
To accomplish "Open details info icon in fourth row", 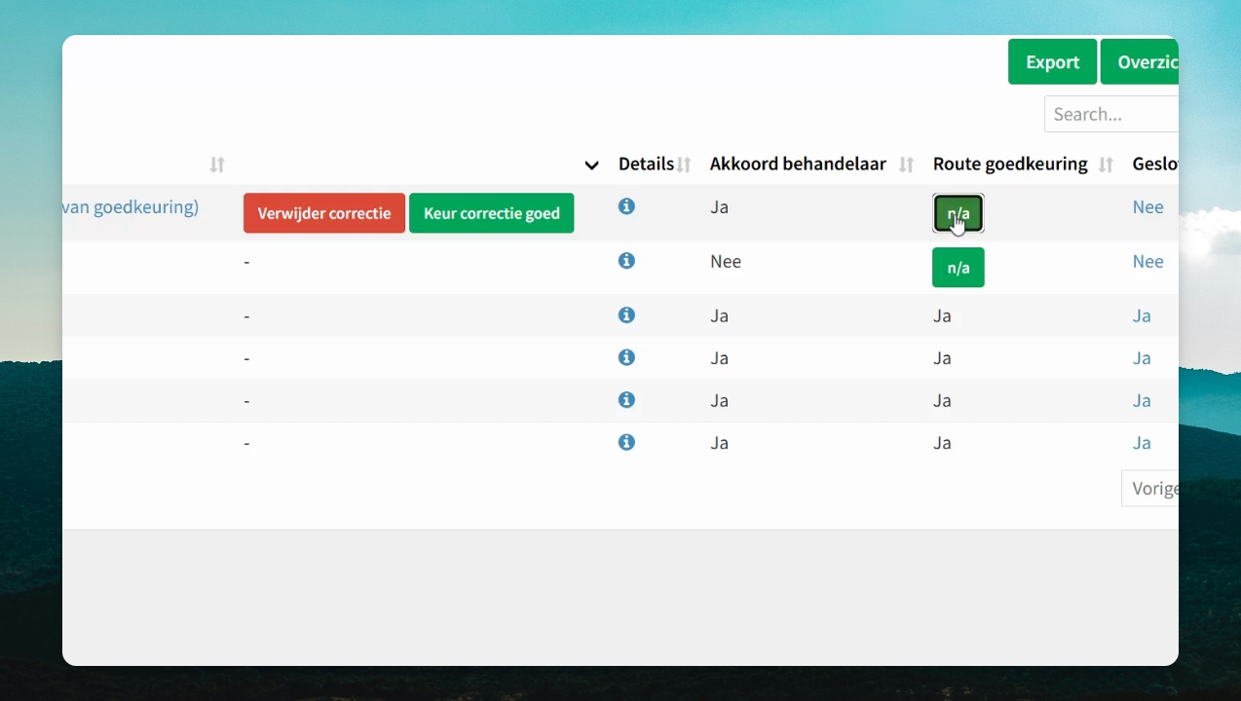I will click(626, 357).
